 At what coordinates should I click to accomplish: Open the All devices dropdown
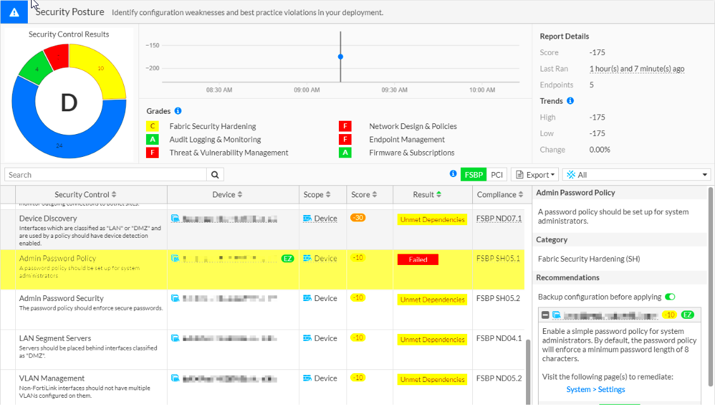(x=637, y=174)
